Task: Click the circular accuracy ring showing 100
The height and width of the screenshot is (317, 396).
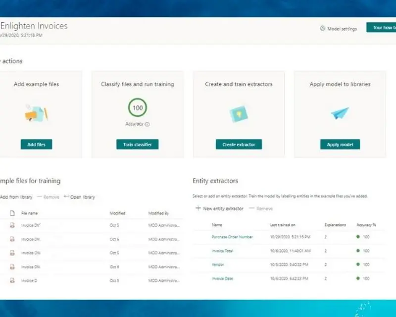Action: [x=137, y=107]
